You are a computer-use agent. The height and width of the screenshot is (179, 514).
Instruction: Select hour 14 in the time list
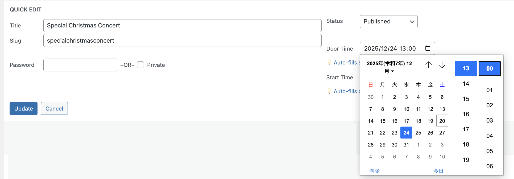pyautogui.click(x=466, y=84)
